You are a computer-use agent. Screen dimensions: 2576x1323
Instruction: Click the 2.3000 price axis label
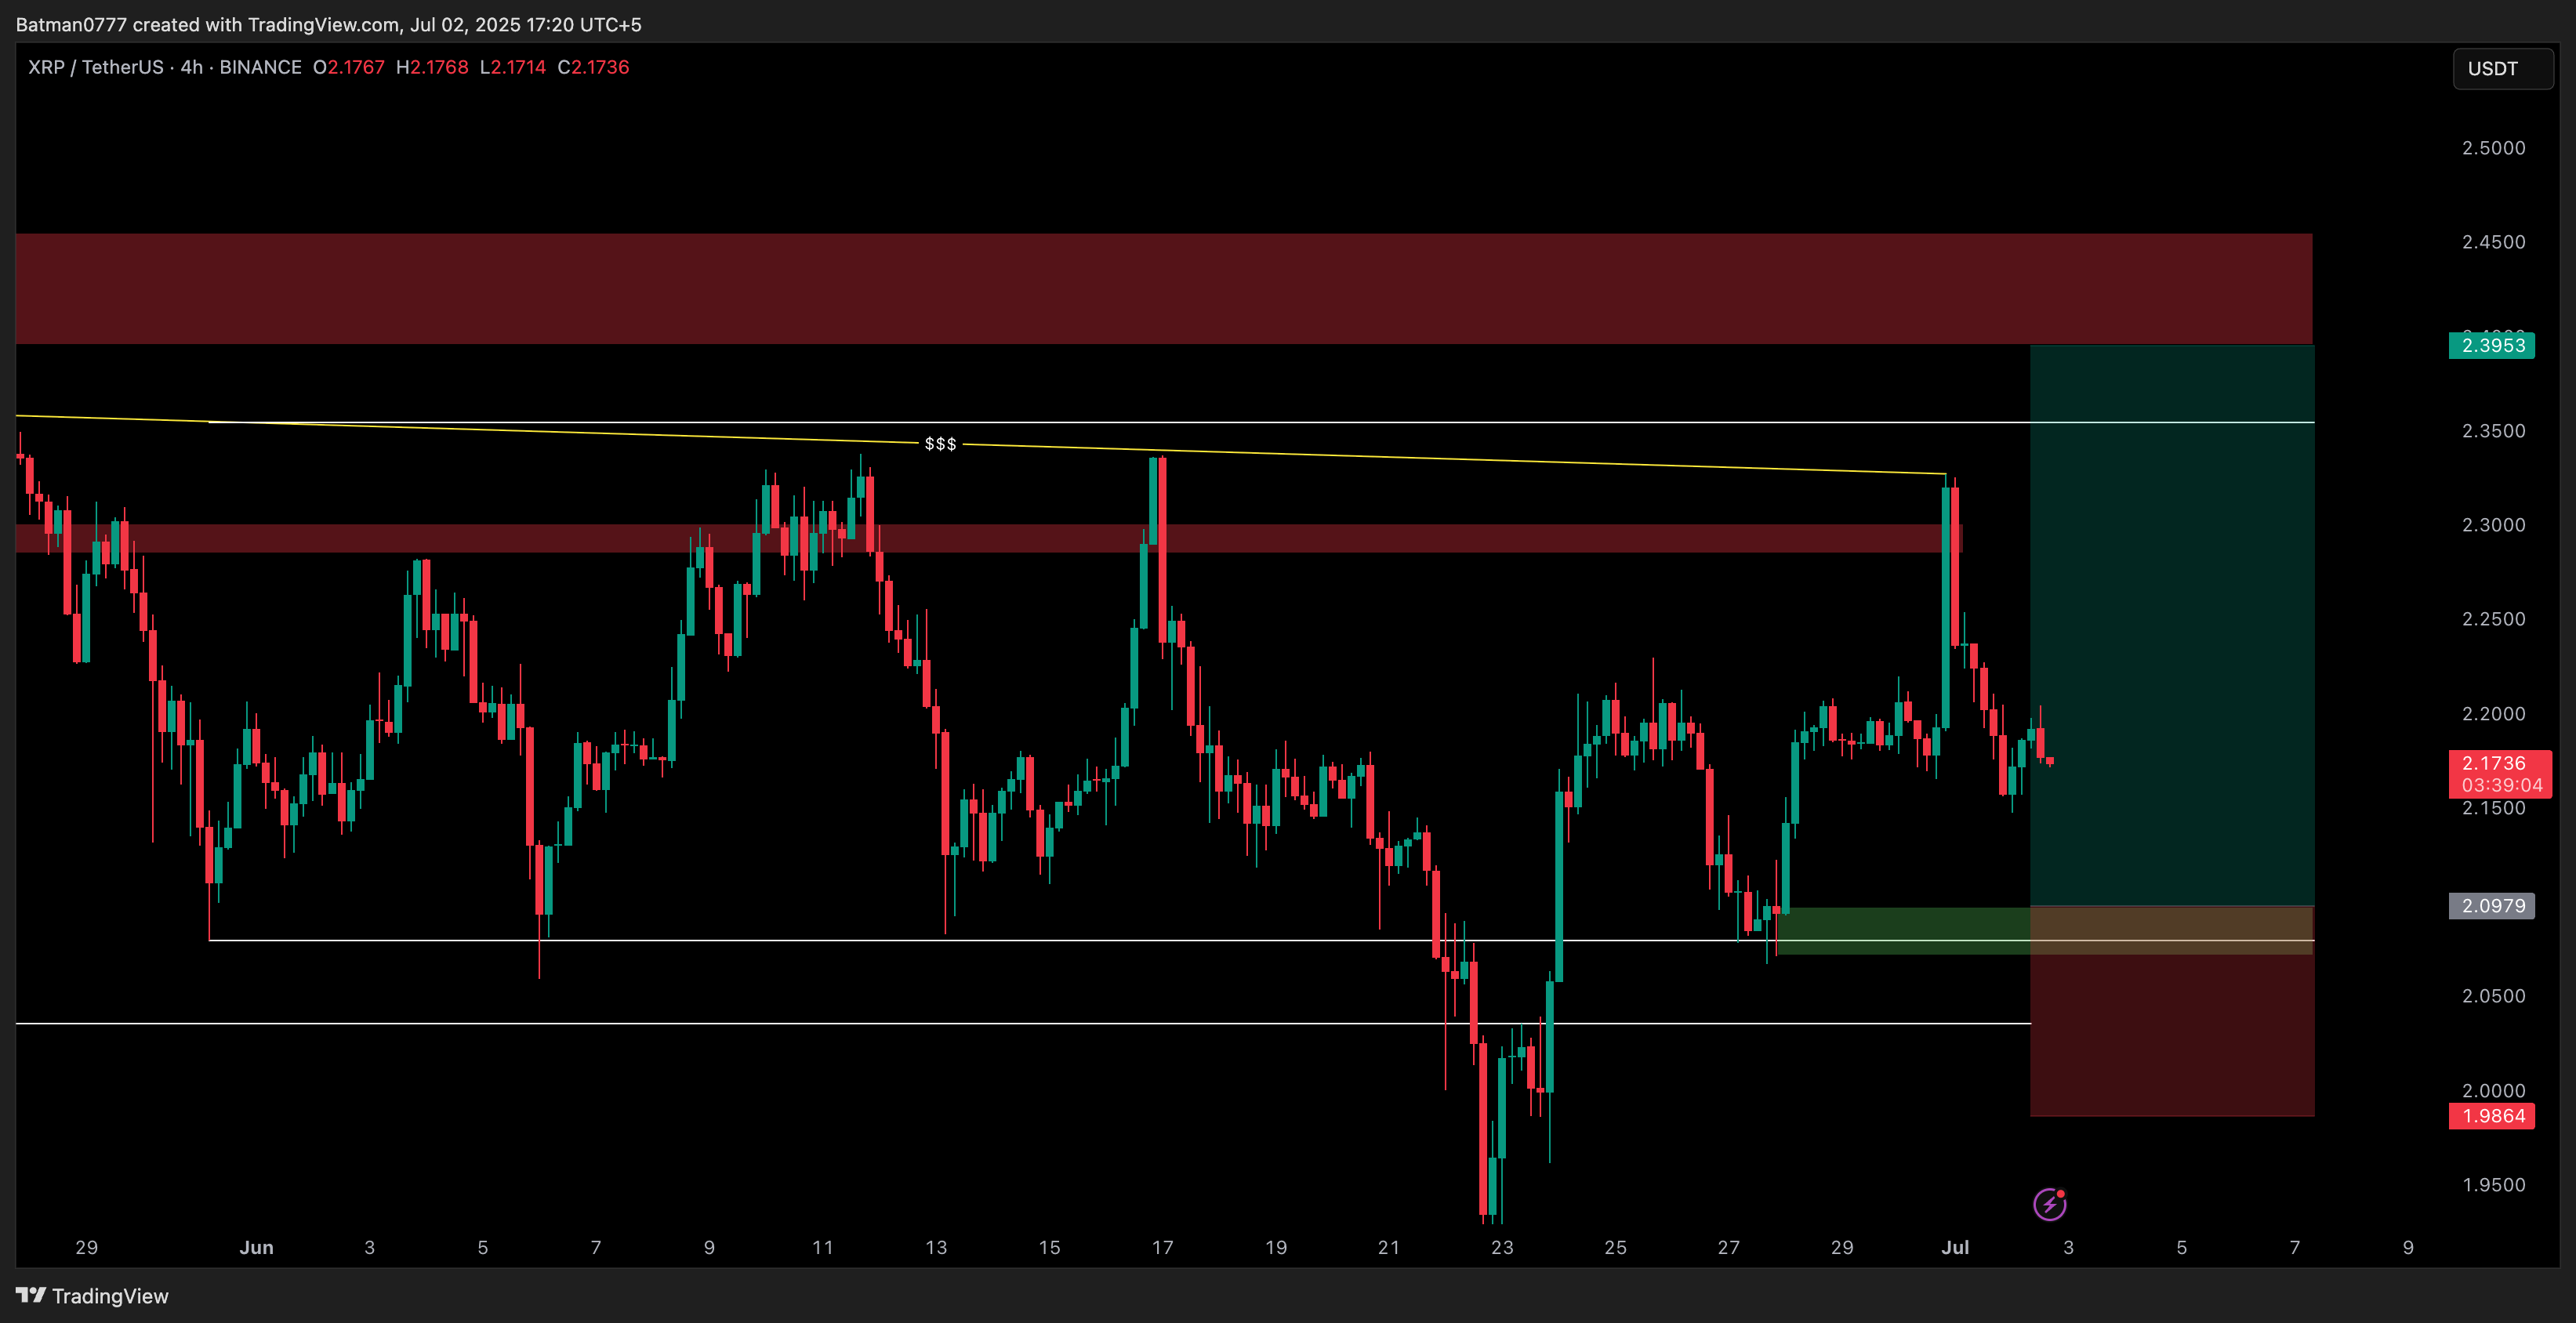coord(2493,525)
